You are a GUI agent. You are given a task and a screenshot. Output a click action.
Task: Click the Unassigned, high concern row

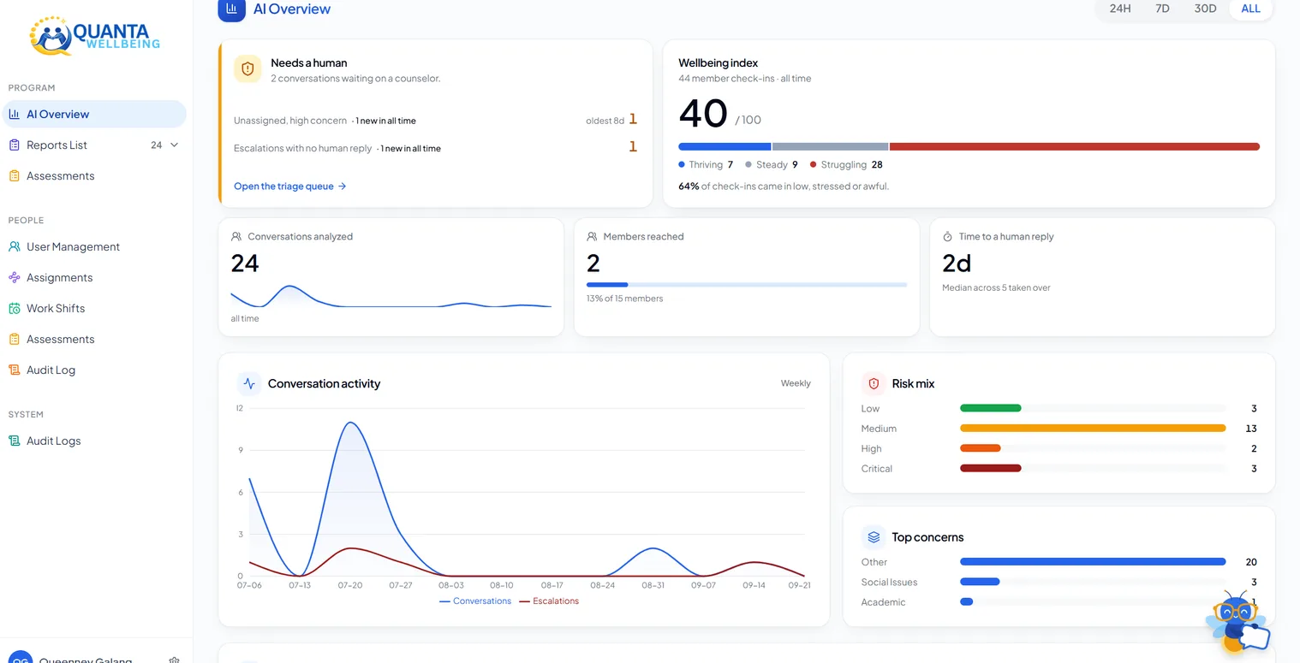[x=435, y=121]
